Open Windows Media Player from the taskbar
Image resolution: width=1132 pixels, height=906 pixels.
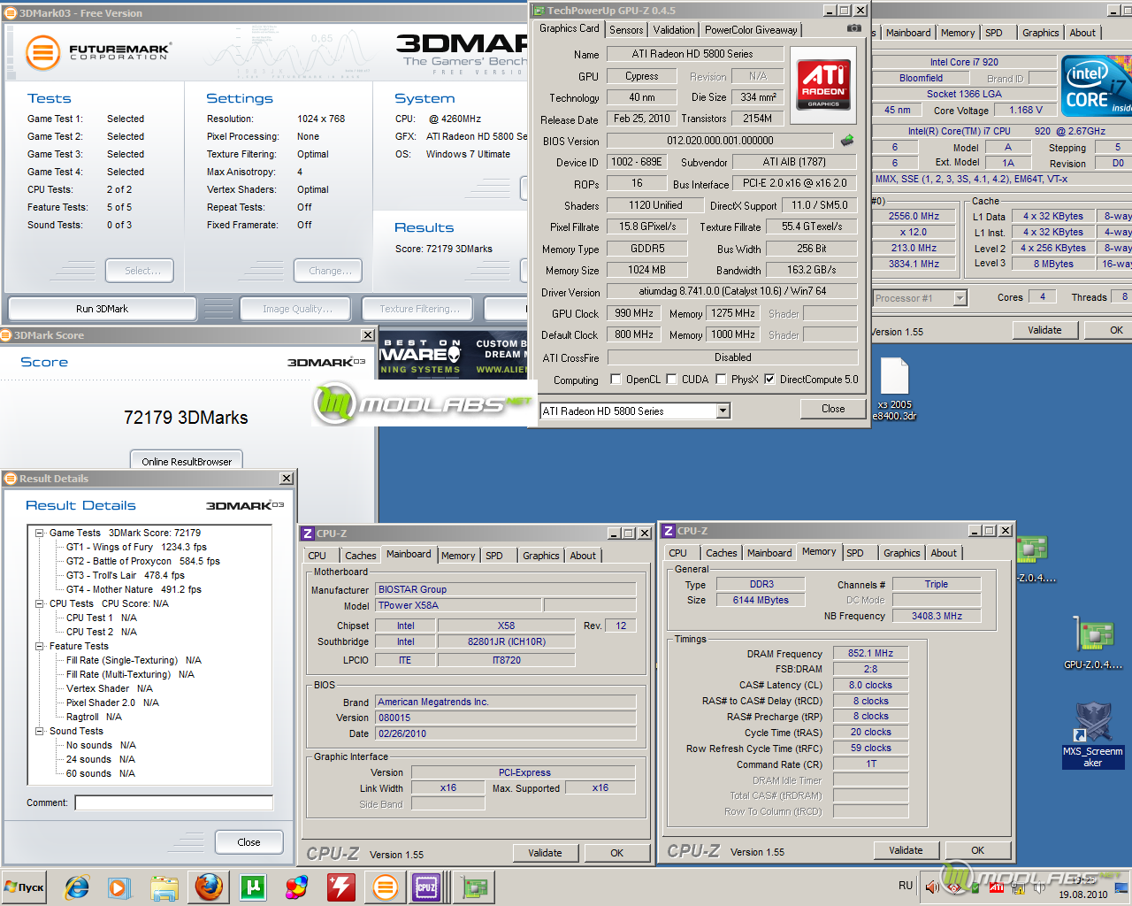pyautogui.click(x=119, y=887)
